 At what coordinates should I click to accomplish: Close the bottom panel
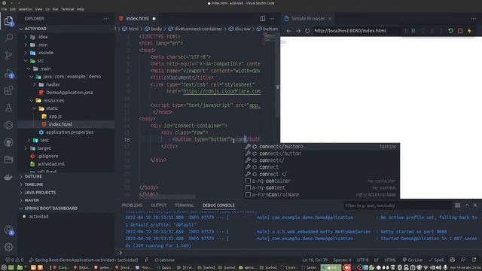click(x=475, y=206)
